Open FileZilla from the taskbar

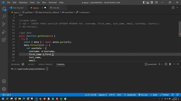[57, 99]
